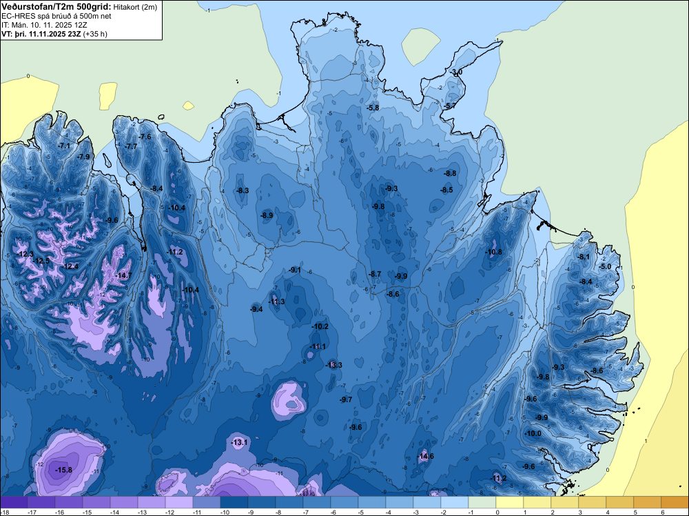689x516 pixels.
Task: Select the -5.0 temperature reading
Action: pyautogui.click(x=605, y=266)
